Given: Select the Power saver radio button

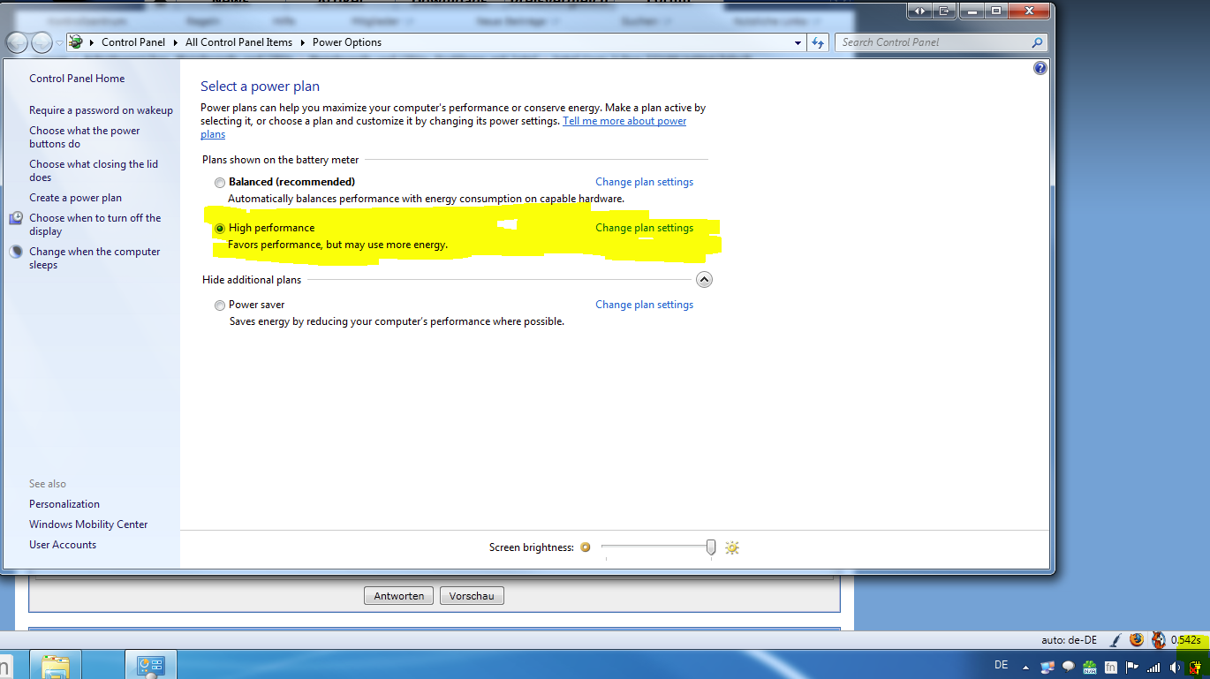Looking at the screenshot, I should 220,305.
